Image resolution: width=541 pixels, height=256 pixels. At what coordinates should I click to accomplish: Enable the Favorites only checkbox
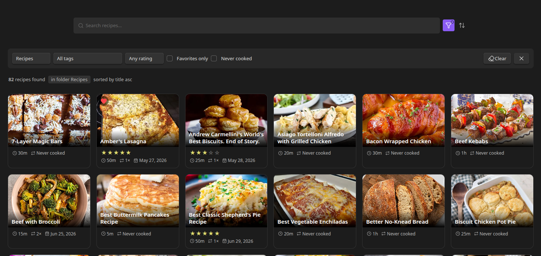pyautogui.click(x=170, y=58)
